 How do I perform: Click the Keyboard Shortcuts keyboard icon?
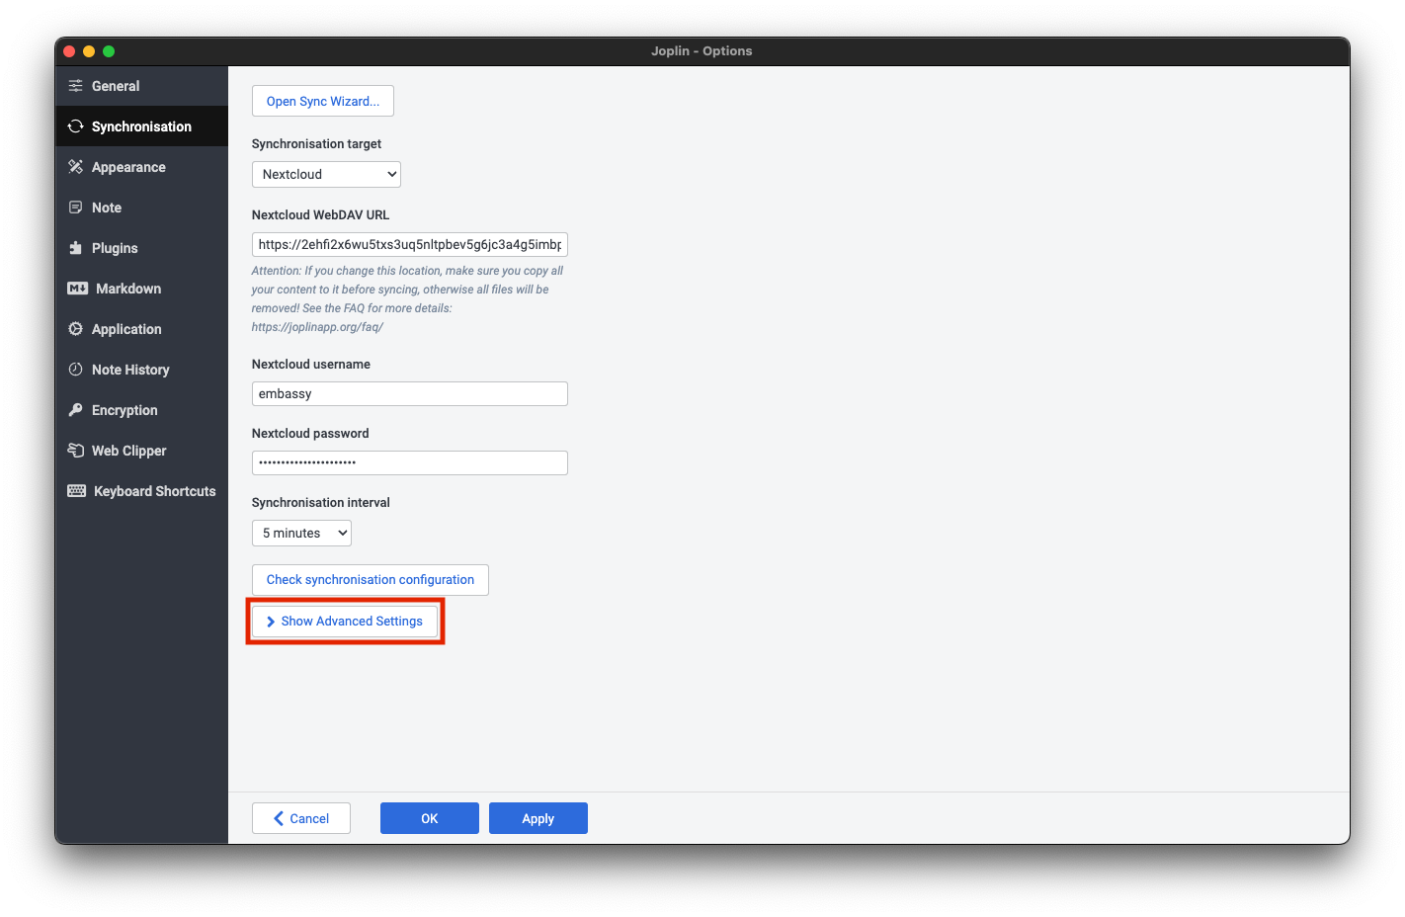coord(76,490)
